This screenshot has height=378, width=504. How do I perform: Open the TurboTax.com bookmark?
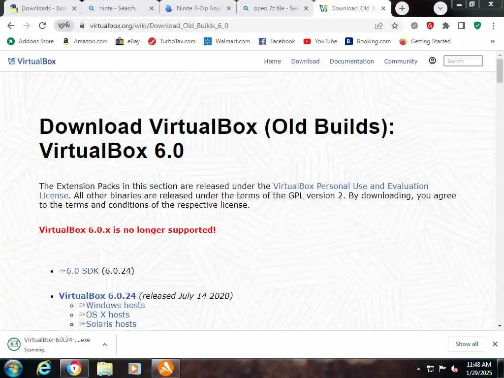172,41
